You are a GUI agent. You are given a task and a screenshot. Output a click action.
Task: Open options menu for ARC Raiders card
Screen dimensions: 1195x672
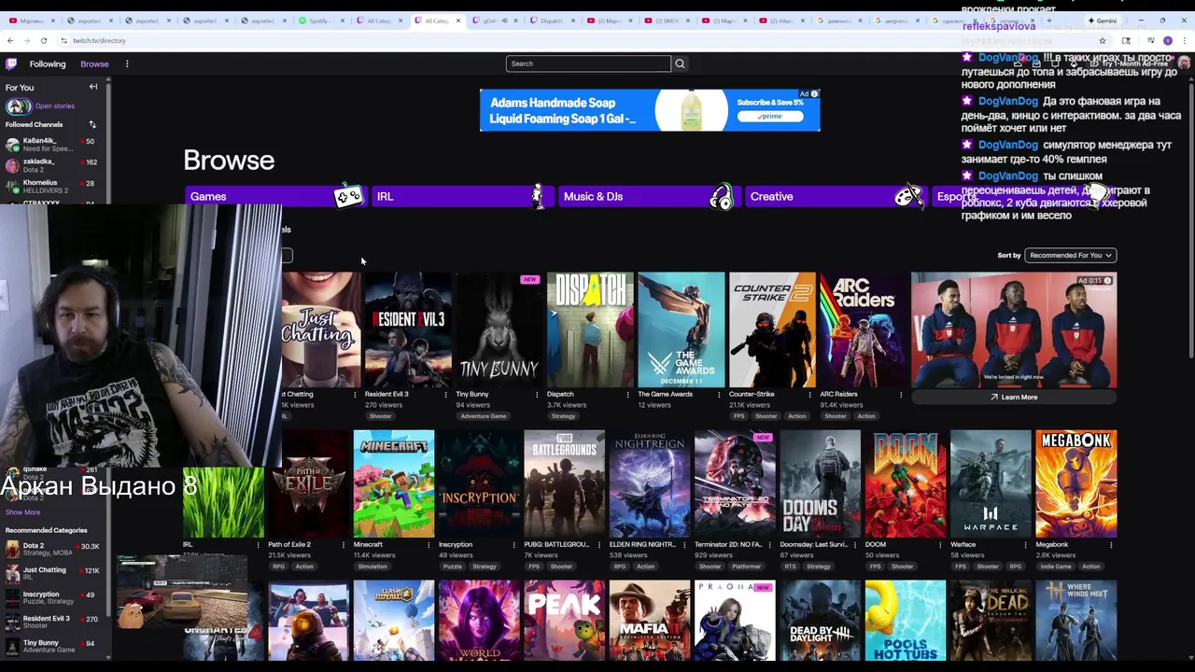tap(900, 394)
